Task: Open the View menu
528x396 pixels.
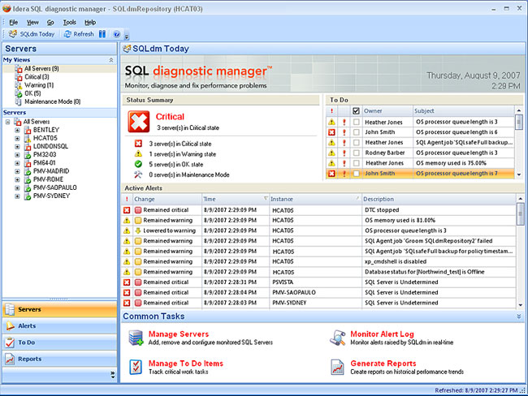Action: 32,23
